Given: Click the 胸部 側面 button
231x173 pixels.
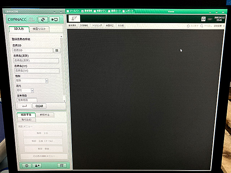Looking at the screenshot, I should coord(43,149).
